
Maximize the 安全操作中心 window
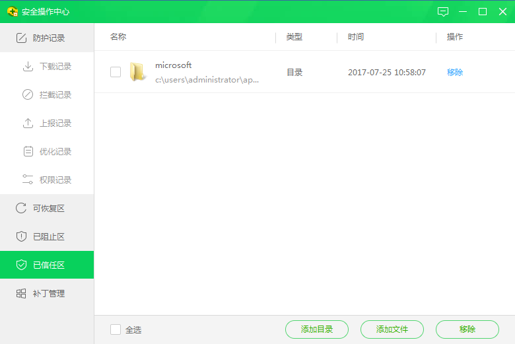coord(483,12)
